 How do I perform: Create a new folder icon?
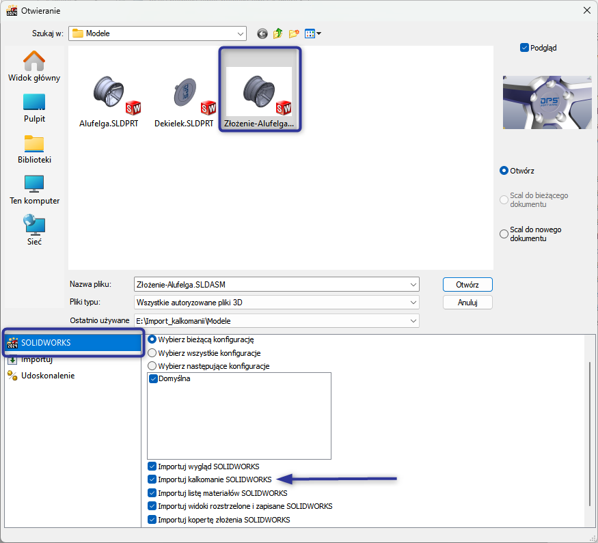pos(295,33)
